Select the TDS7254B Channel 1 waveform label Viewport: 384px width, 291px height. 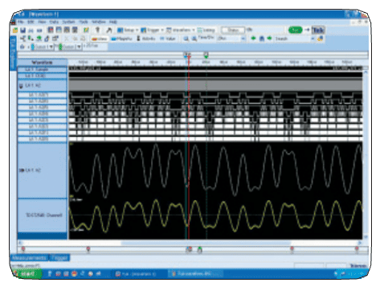click(x=43, y=215)
